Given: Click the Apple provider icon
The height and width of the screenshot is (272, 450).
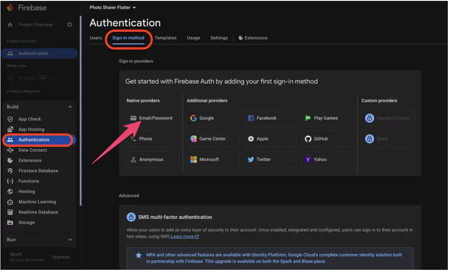Looking at the screenshot, I should coord(251,139).
